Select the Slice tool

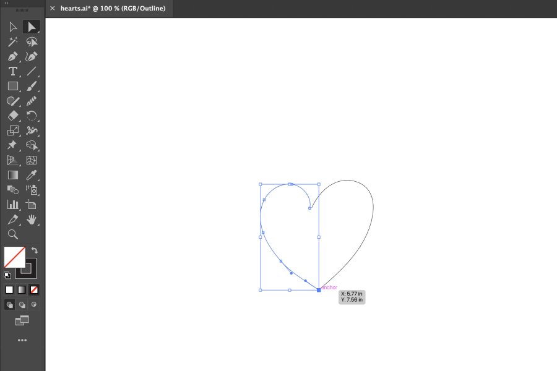(x=13, y=220)
